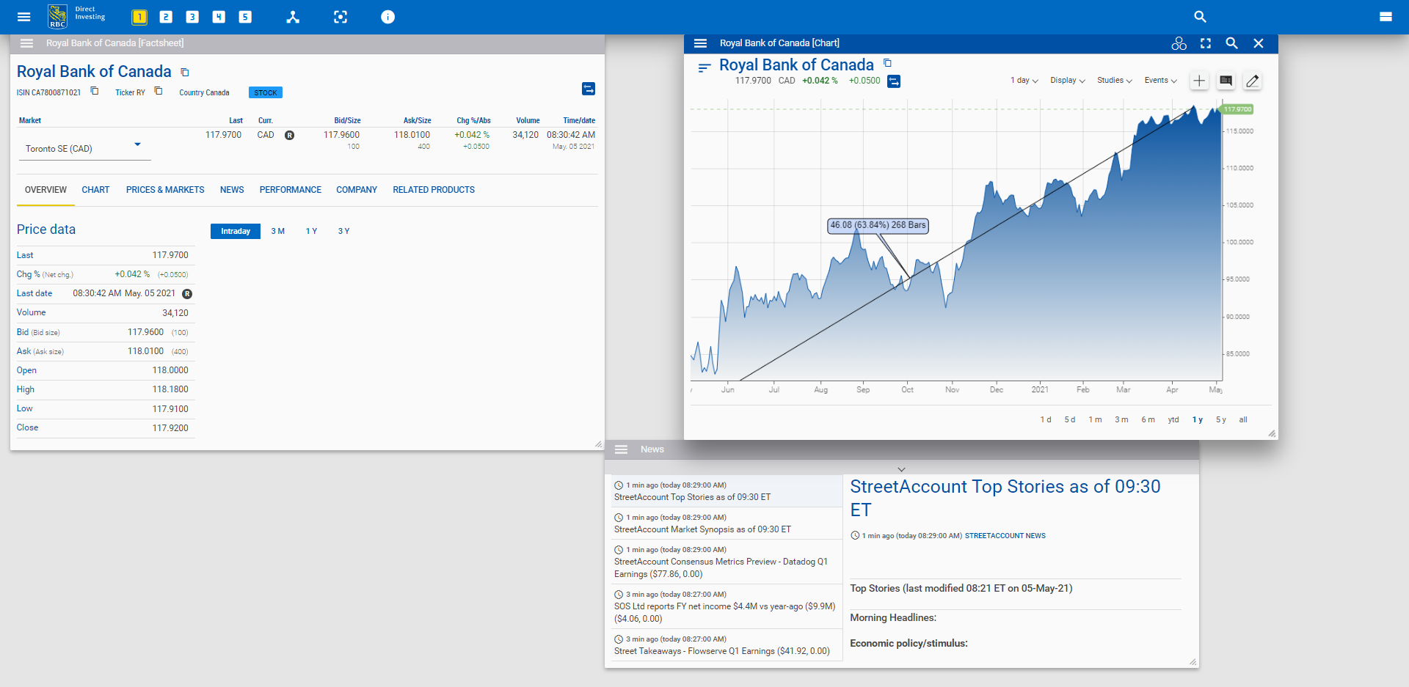The width and height of the screenshot is (1409, 687).
Task: Set chart range to 1 m
Action: point(1096,420)
